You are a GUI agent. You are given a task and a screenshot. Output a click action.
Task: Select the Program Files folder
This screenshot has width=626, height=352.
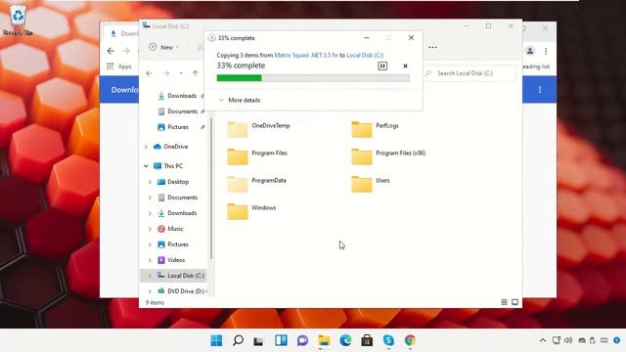click(257, 156)
